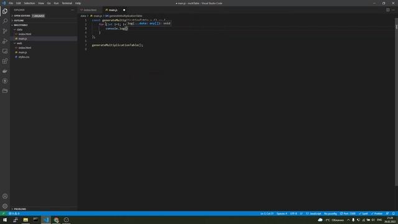Open the Run menu
The width and height of the screenshot is (398, 224).
tap(56, 3)
